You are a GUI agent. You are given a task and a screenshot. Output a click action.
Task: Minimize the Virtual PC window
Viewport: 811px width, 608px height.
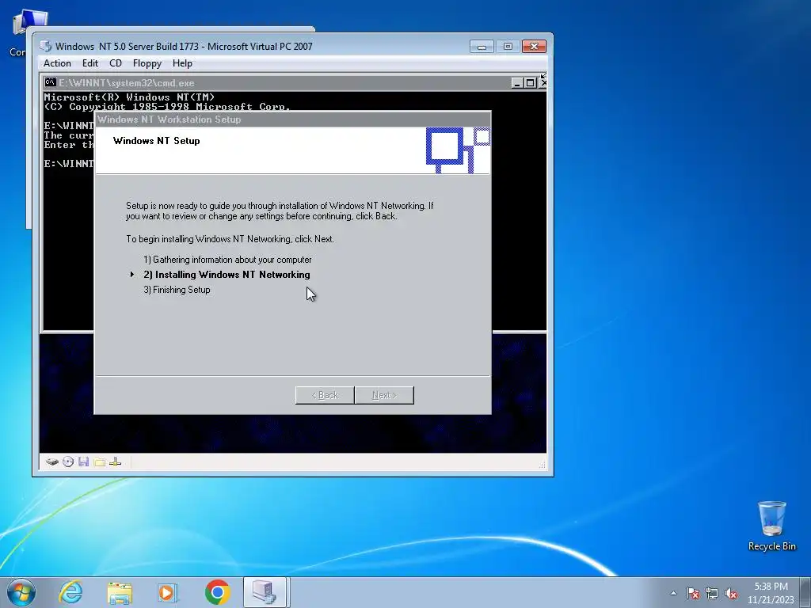[482, 47]
